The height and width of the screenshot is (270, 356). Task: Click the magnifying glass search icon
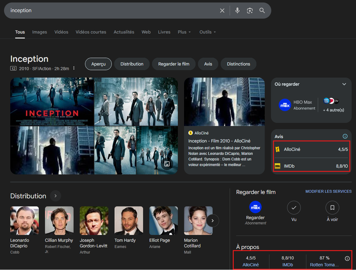262,11
